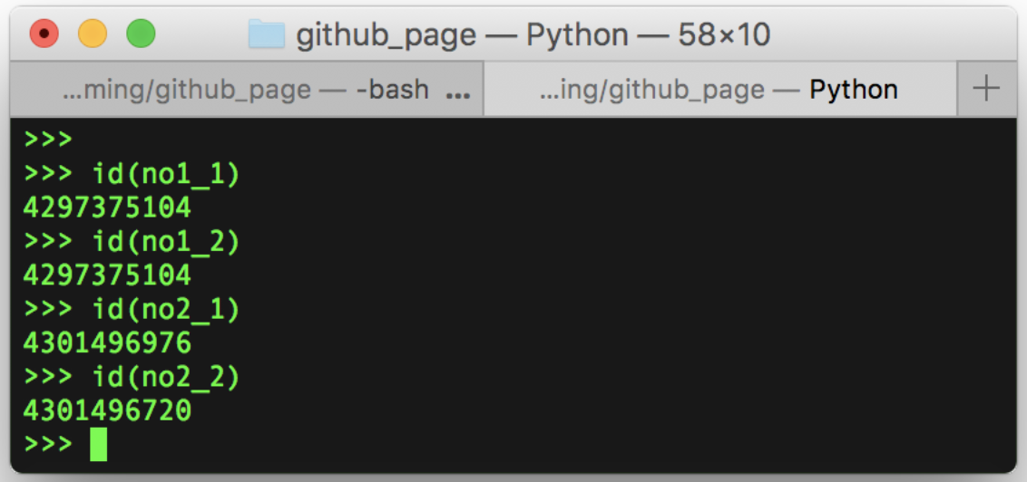
Task: Click the 4301496976 output value
Action: click(x=107, y=344)
